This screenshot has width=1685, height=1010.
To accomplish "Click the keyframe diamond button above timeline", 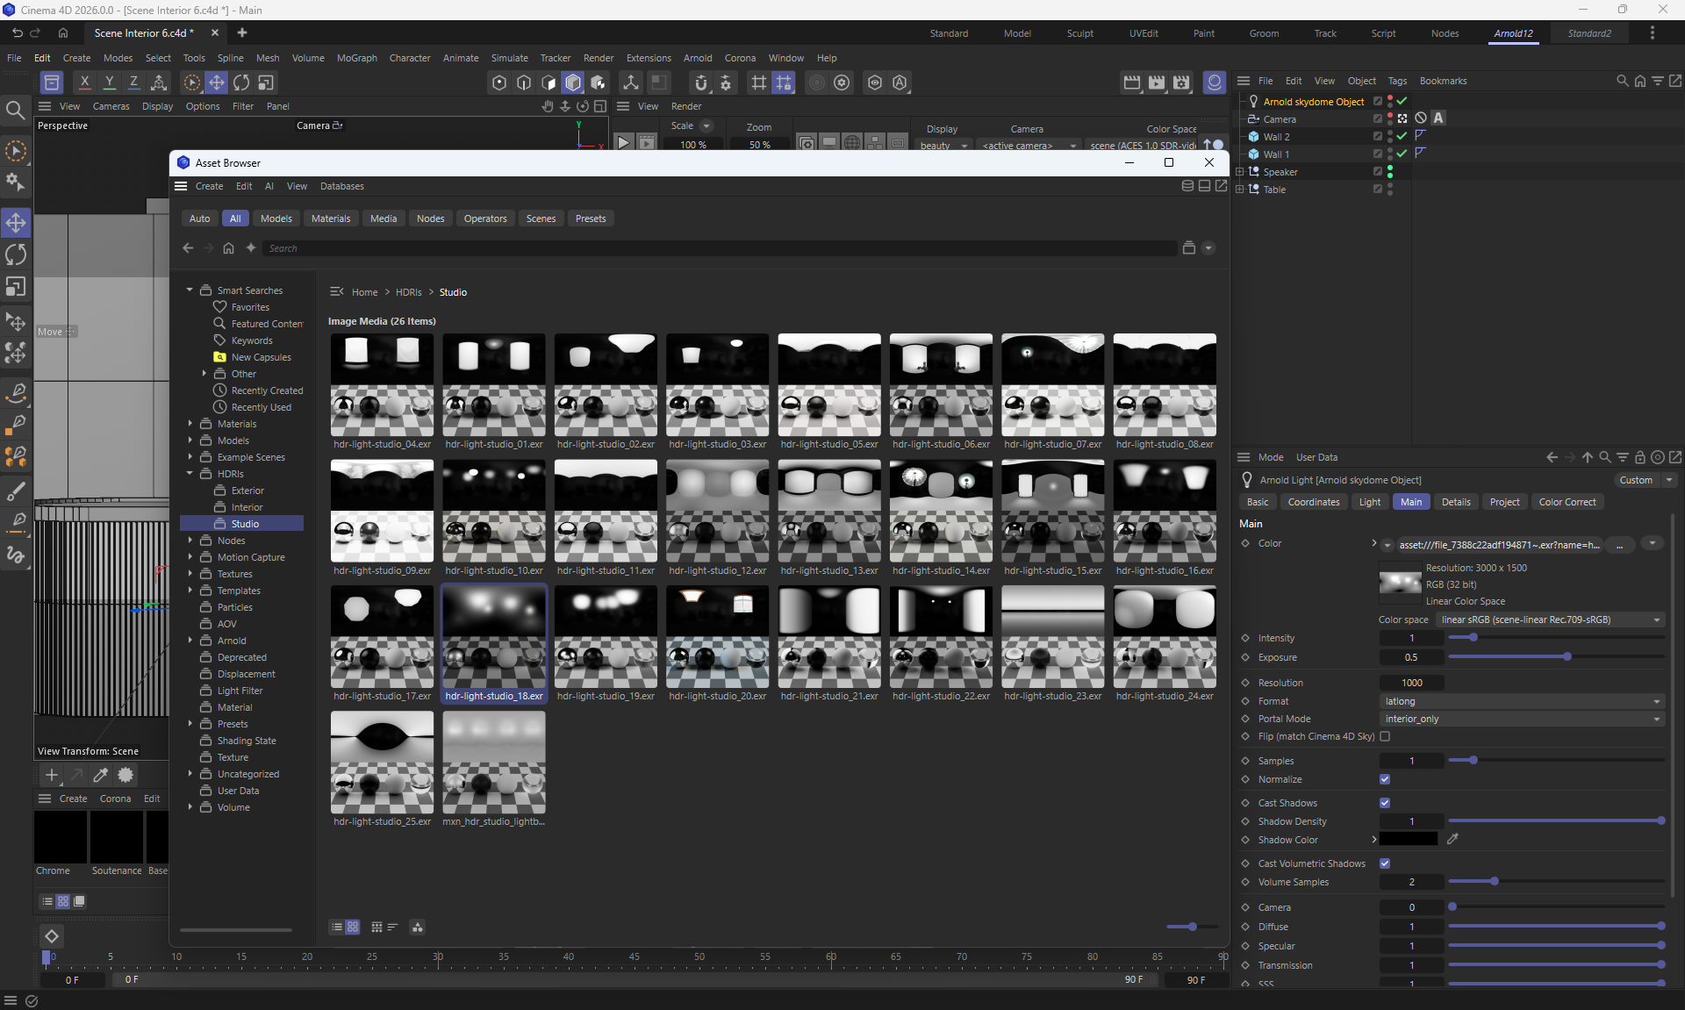I will [x=52, y=936].
